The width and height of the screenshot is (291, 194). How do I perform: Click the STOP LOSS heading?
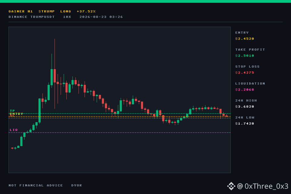pos(247,67)
